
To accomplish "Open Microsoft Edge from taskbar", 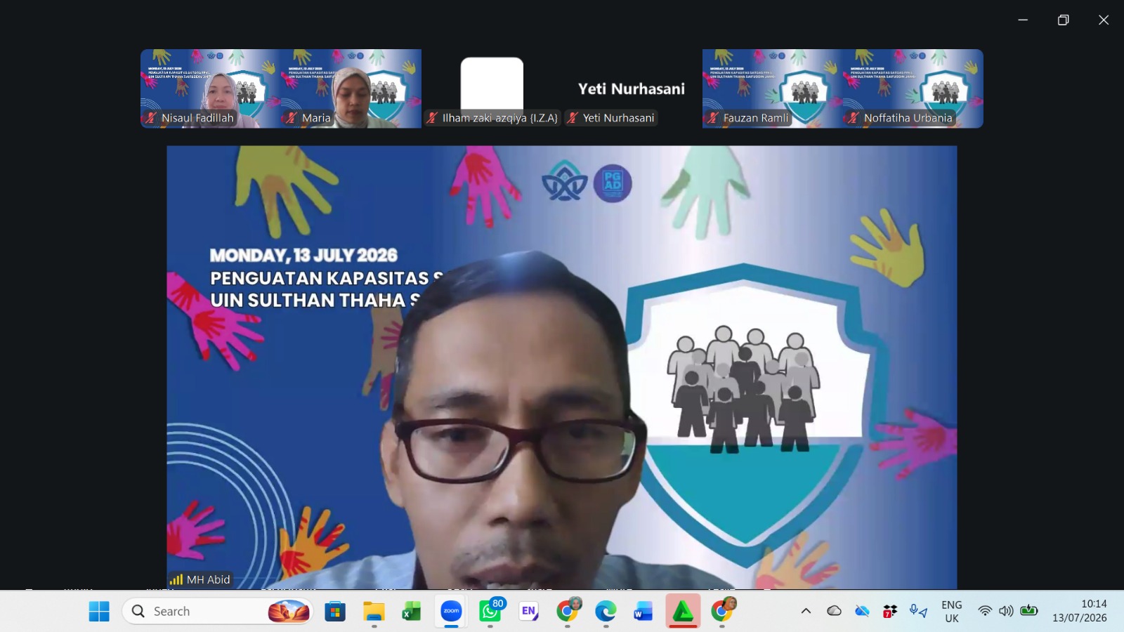I will pos(606,612).
